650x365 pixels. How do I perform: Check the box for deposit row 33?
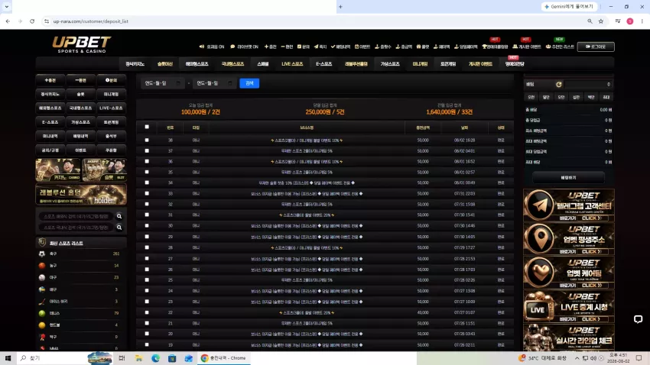click(x=147, y=193)
